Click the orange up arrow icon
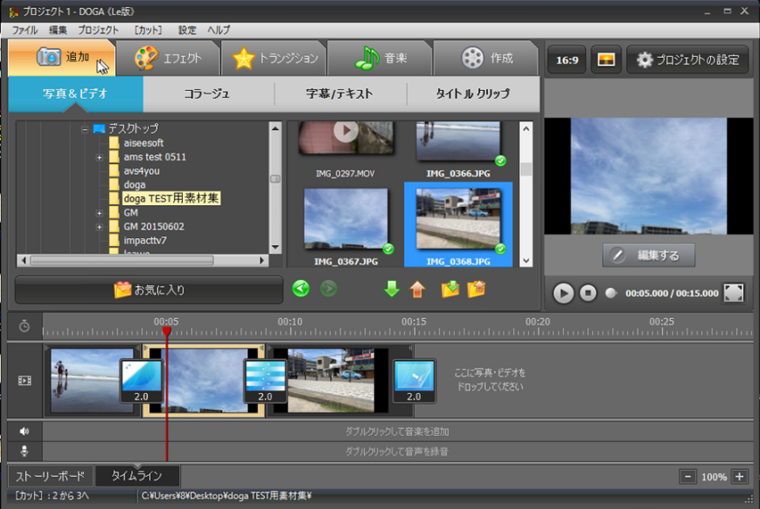760x509 pixels. (417, 289)
